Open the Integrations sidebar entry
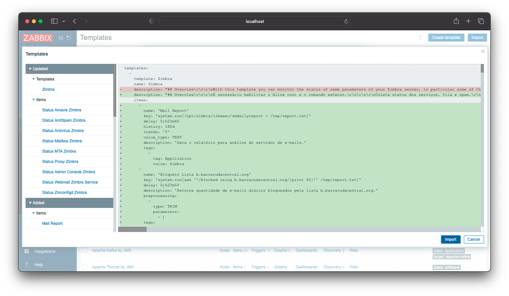The image size is (509, 296). 45,251
